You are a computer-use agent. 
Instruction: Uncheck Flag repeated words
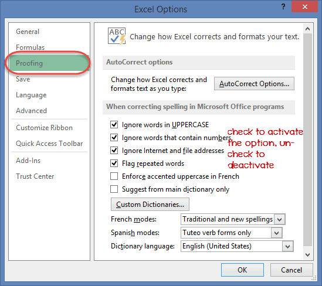(x=114, y=164)
